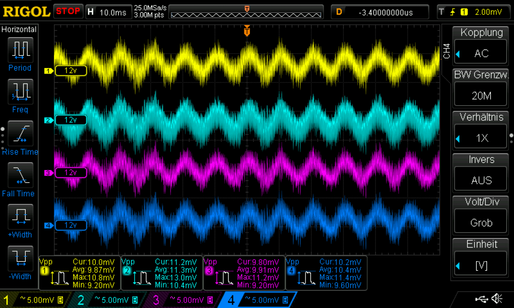Click the 25.0MSa/s sample rate readout
This screenshot has height=308, width=514.
(x=150, y=8)
